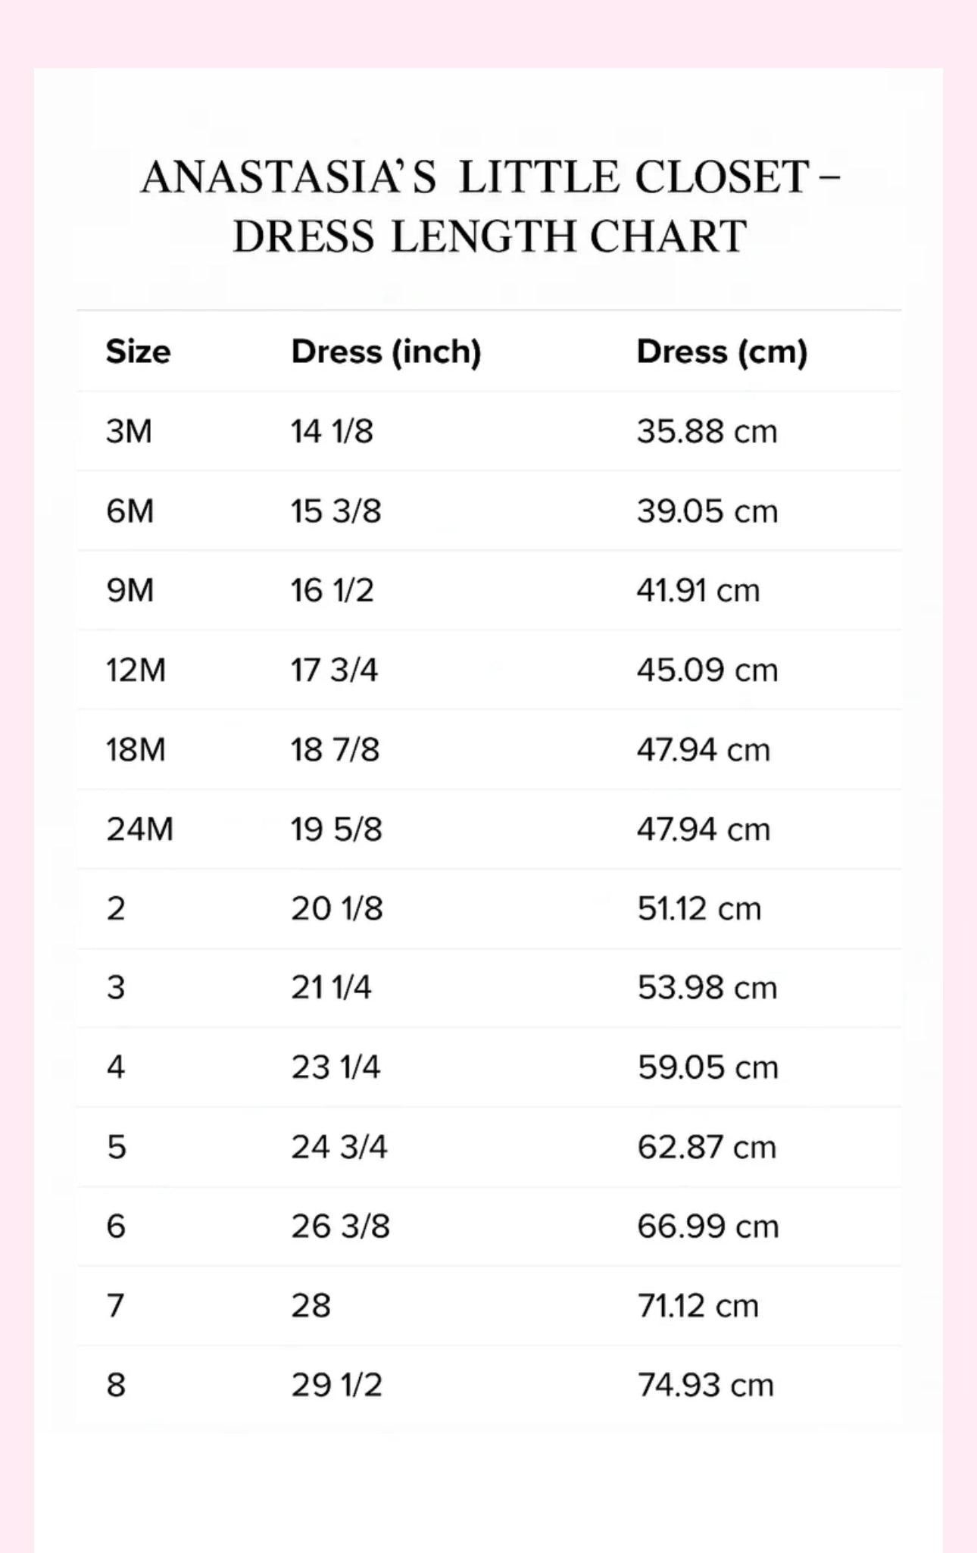Select the Dress (inch) column header
The image size is (977, 1553).
coord(386,352)
